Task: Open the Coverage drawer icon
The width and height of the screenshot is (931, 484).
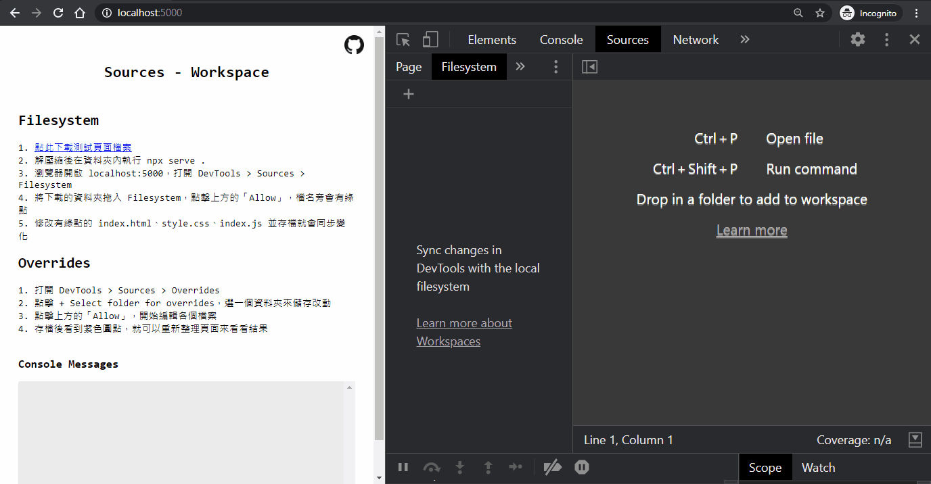Action: pyautogui.click(x=915, y=439)
